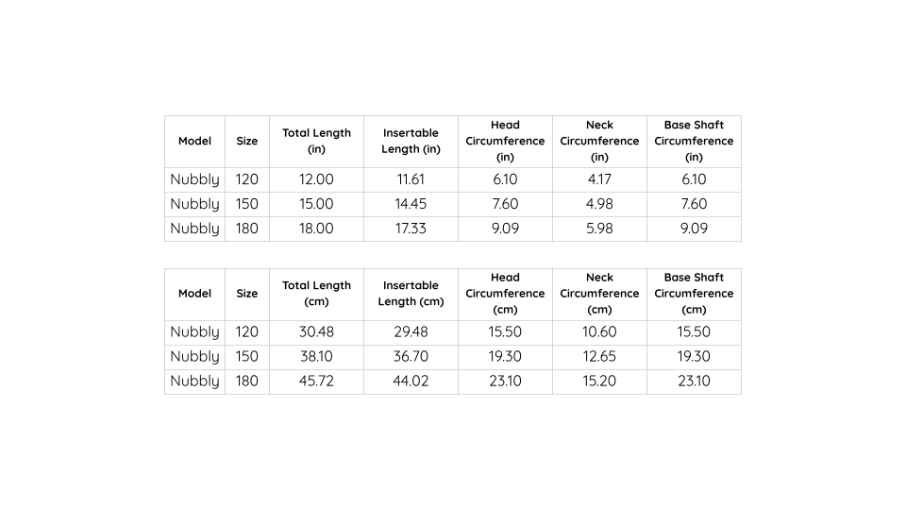The image size is (906, 510).
Task: Click the Total Length (in) header
Action: tap(316, 141)
